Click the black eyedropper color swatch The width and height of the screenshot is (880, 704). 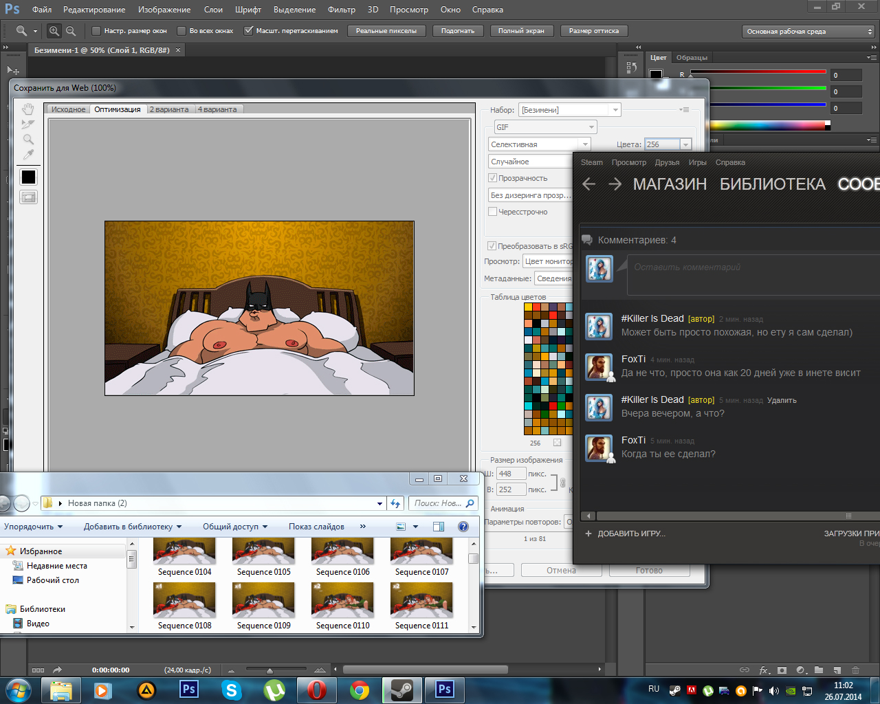pyautogui.click(x=28, y=177)
